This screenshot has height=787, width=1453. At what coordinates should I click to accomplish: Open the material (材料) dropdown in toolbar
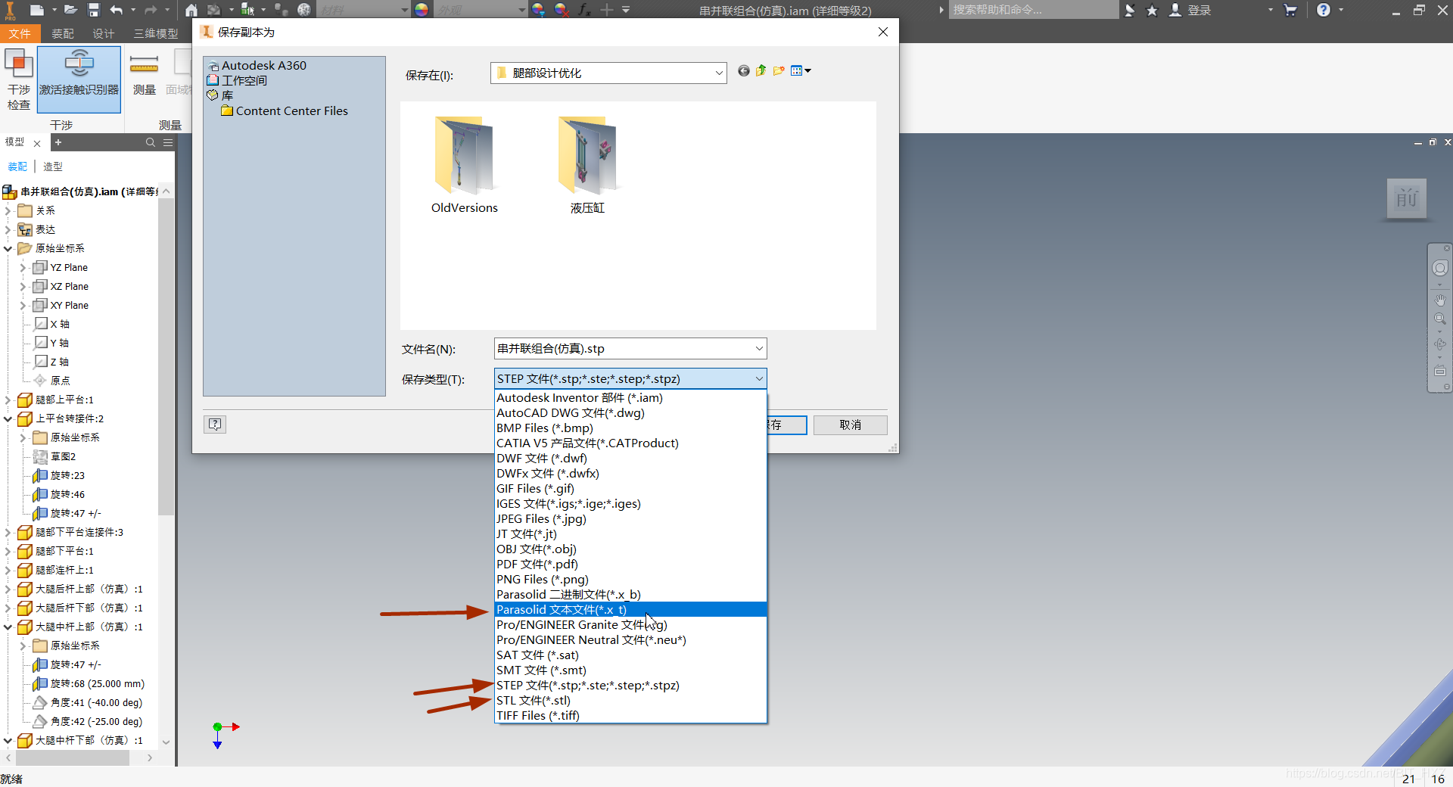pos(404,10)
